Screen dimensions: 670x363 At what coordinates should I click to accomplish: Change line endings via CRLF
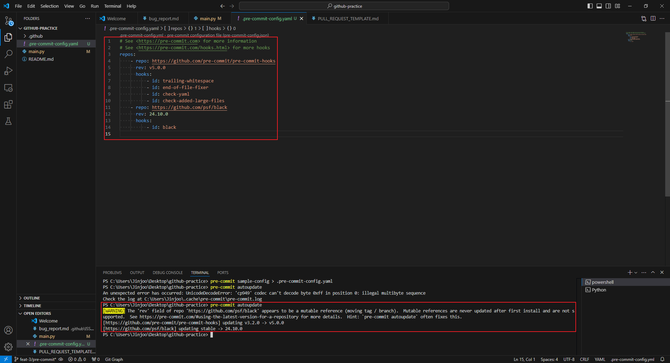point(585,359)
